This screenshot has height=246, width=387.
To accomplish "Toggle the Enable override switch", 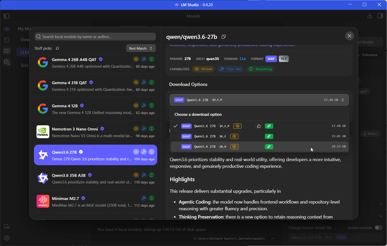I will (379, 228).
